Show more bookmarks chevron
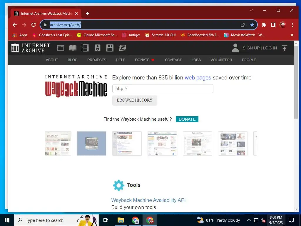The image size is (301, 226). pos(292,35)
